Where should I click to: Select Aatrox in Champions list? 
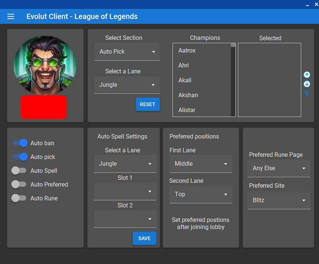[202, 51]
